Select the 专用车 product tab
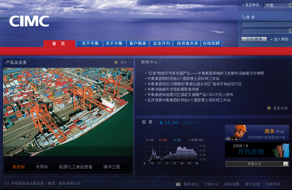Image resolution: width=292 pixels, height=190 pixels. 42,167
